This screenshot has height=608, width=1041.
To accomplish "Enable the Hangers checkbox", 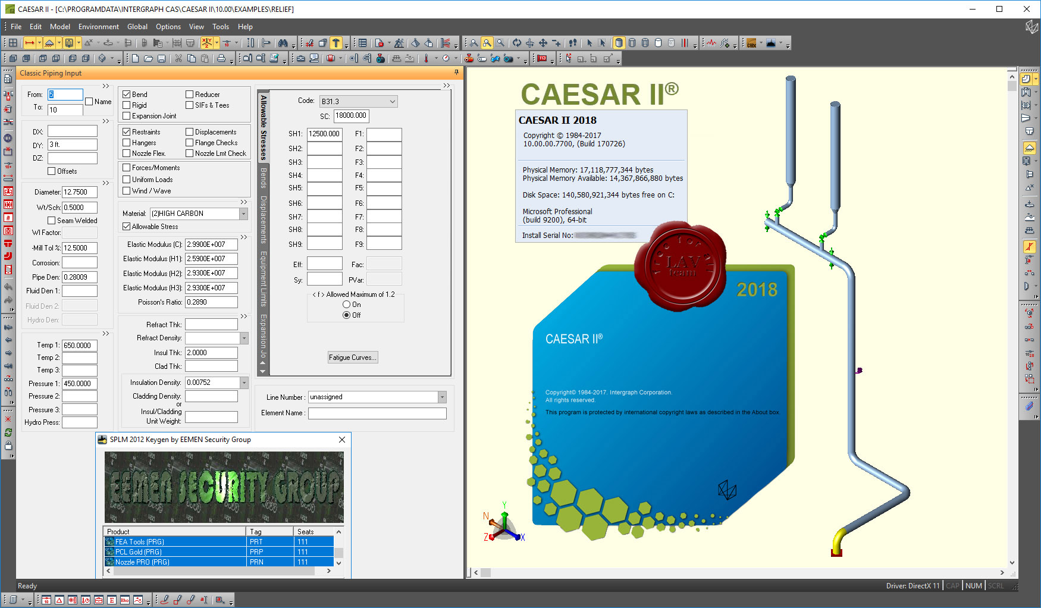I will 126,142.
